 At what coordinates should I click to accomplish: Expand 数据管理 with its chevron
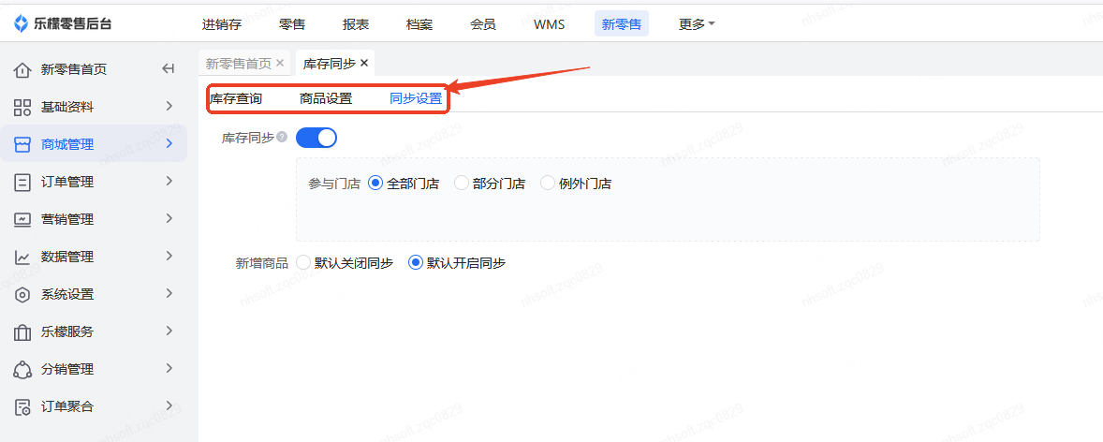[169, 256]
